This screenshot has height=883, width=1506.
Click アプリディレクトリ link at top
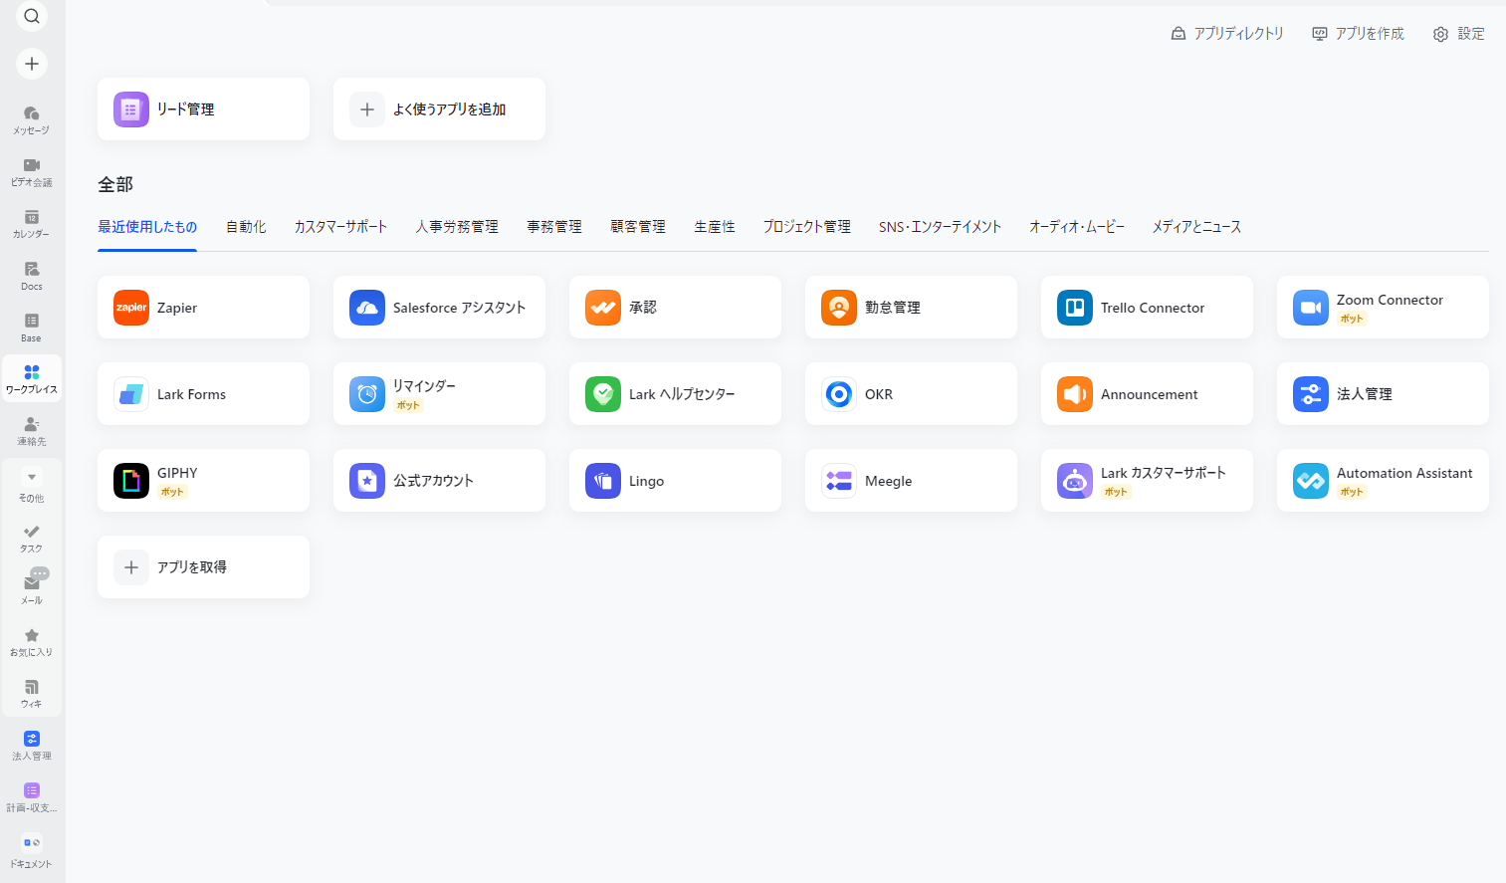[x=1227, y=34]
